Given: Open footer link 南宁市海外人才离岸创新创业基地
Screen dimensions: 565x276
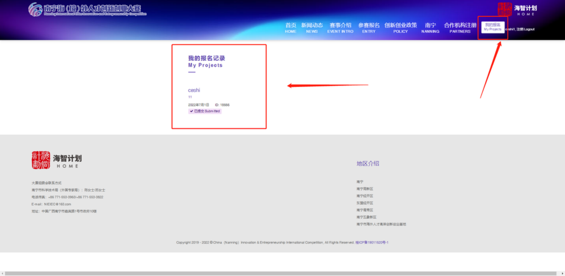Looking at the screenshot, I should pos(381,224).
